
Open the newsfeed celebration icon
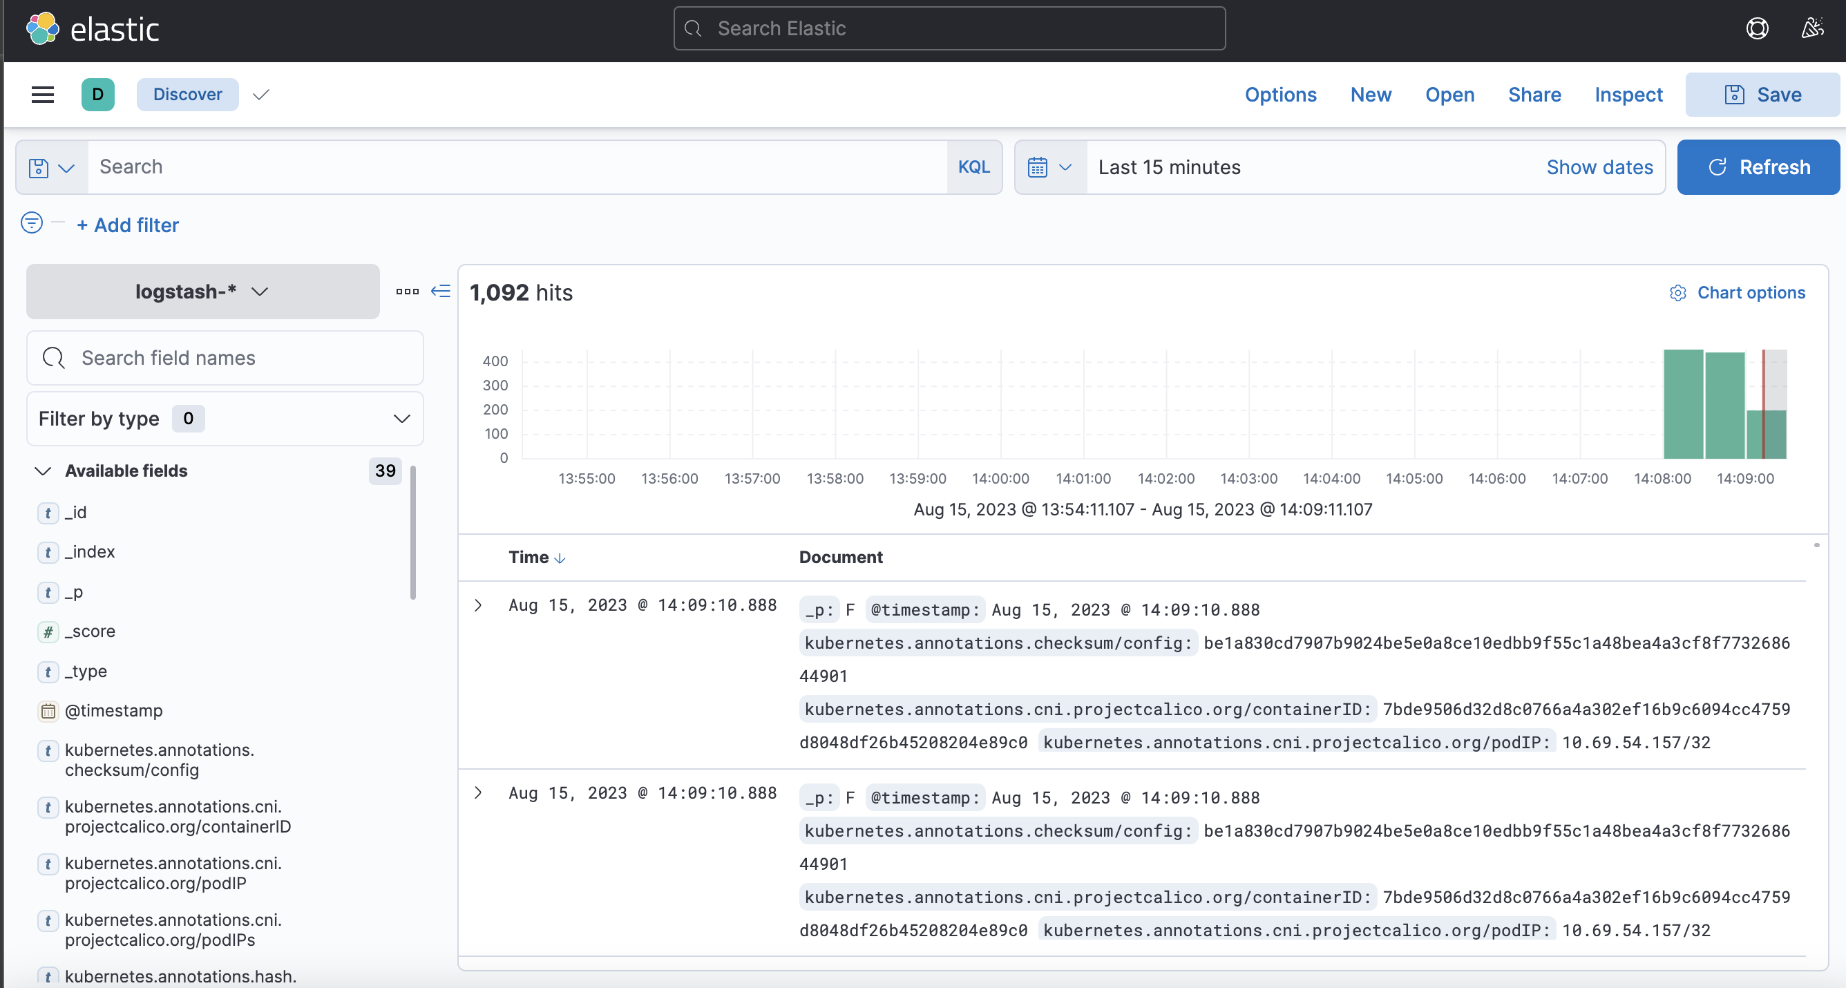click(x=1811, y=28)
